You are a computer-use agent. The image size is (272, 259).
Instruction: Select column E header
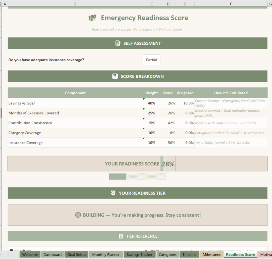point(185,4)
